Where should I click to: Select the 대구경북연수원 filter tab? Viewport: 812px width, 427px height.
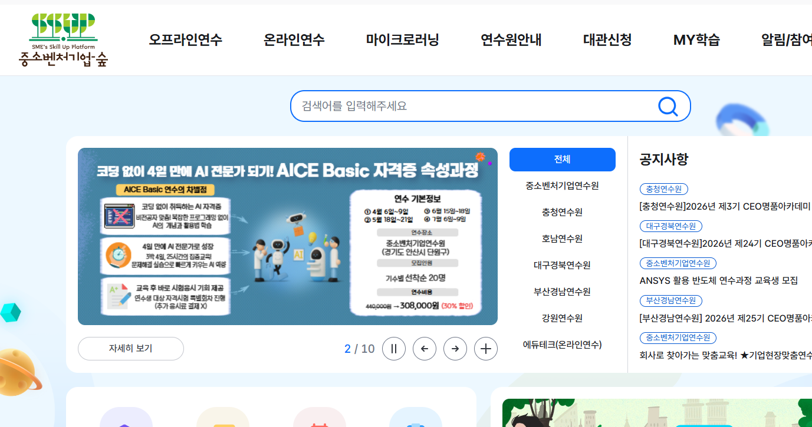563,265
